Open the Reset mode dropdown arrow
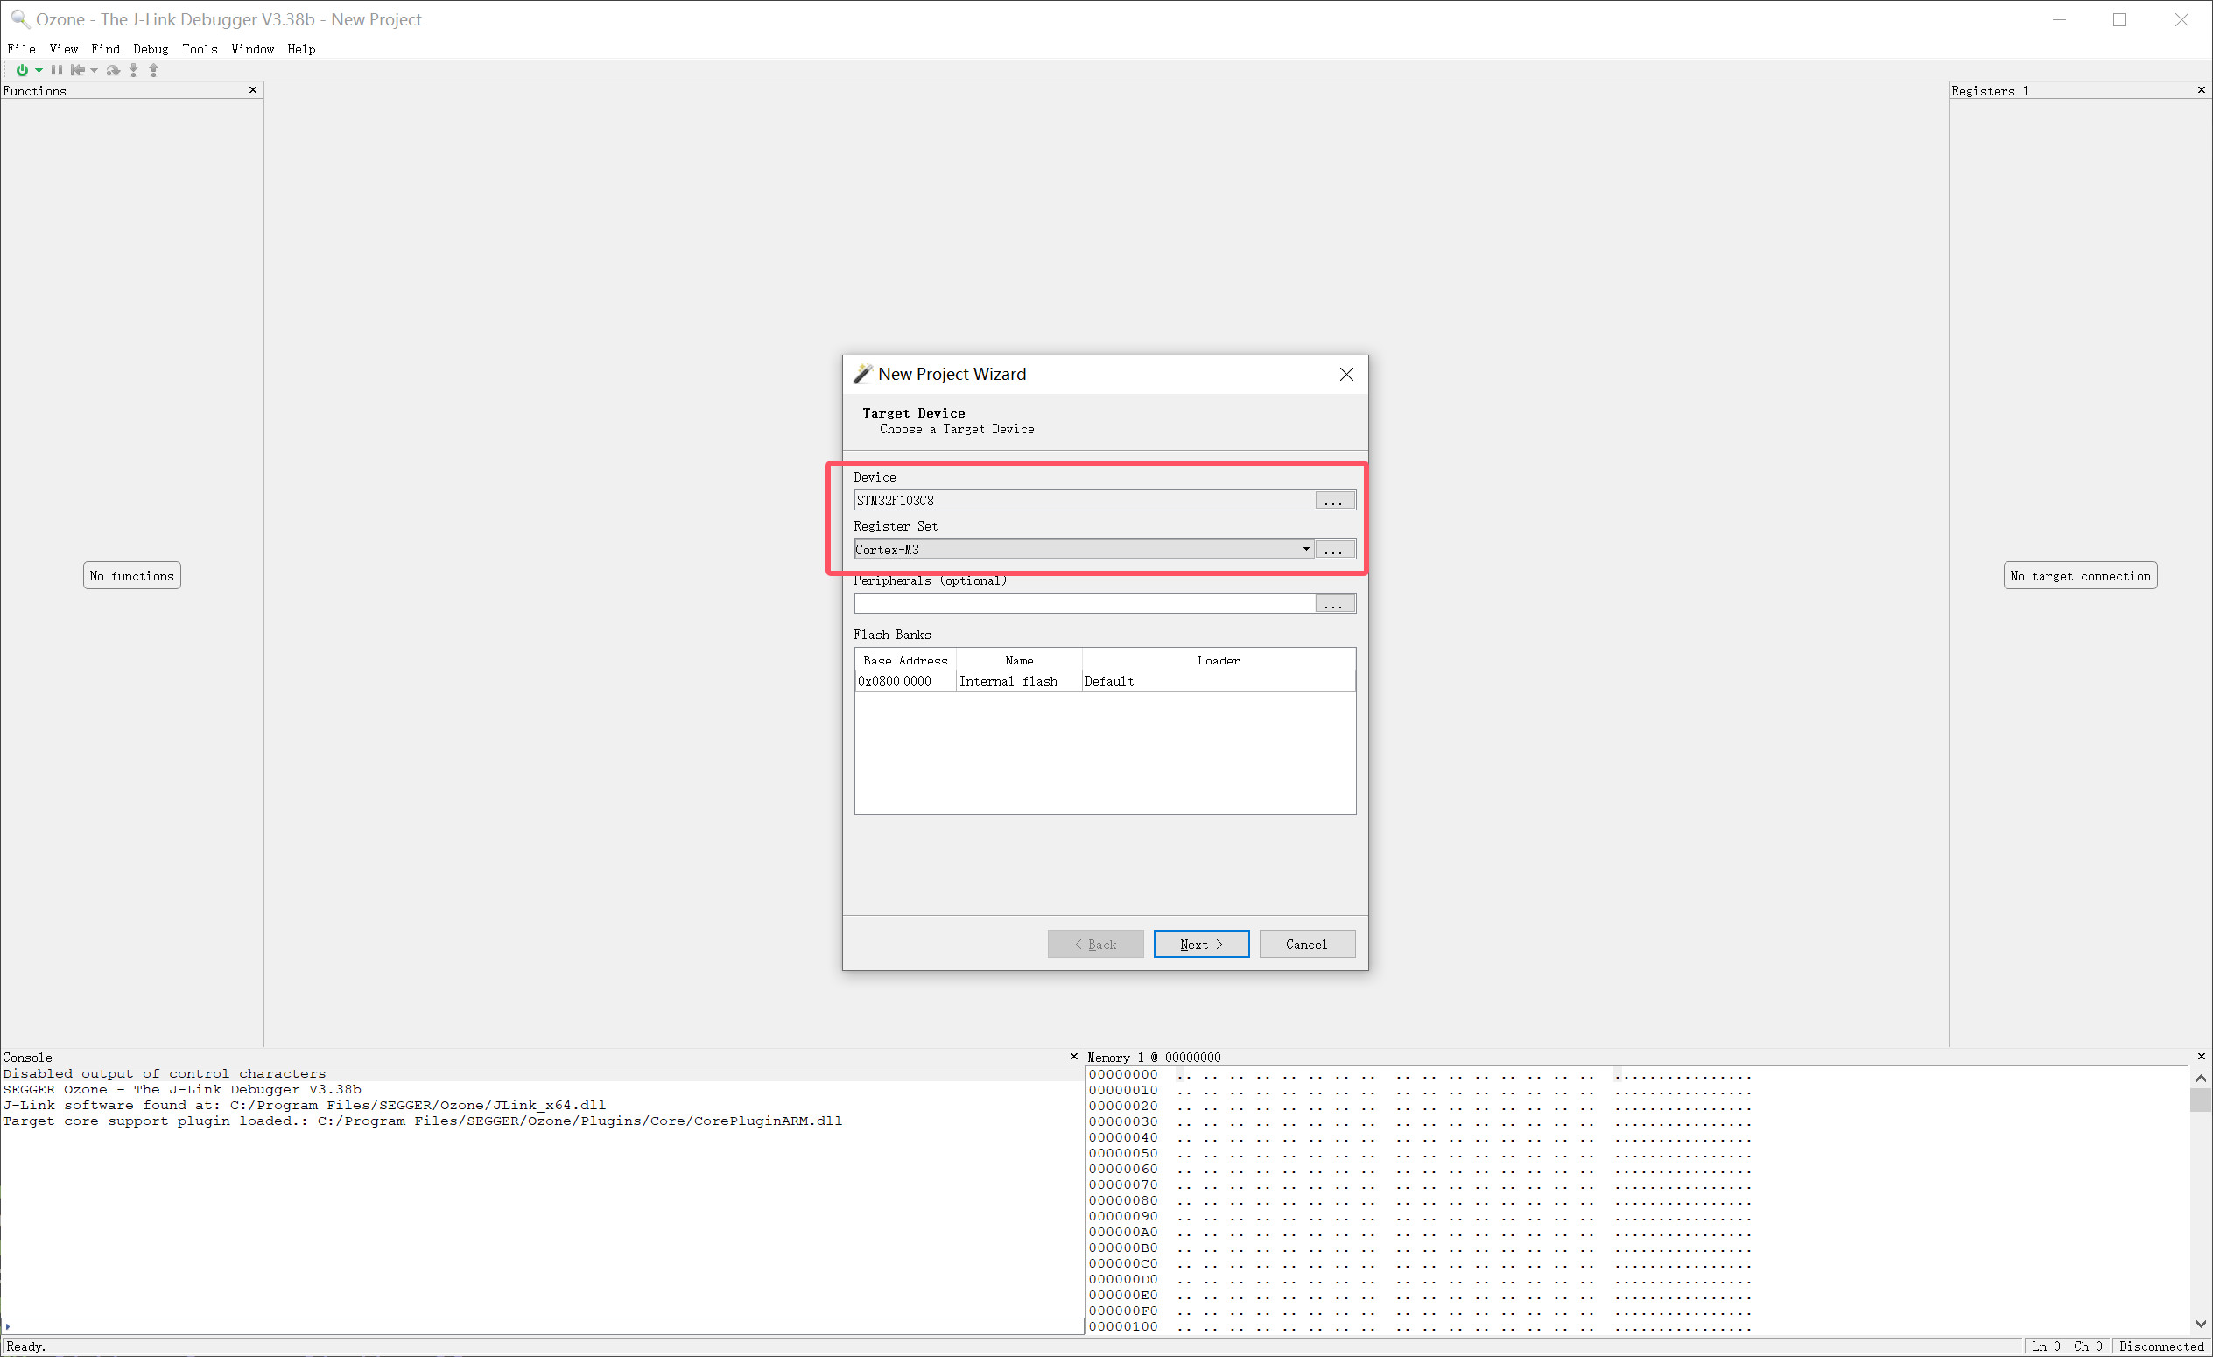Screen dimensions: 2213x1357 pos(95,70)
